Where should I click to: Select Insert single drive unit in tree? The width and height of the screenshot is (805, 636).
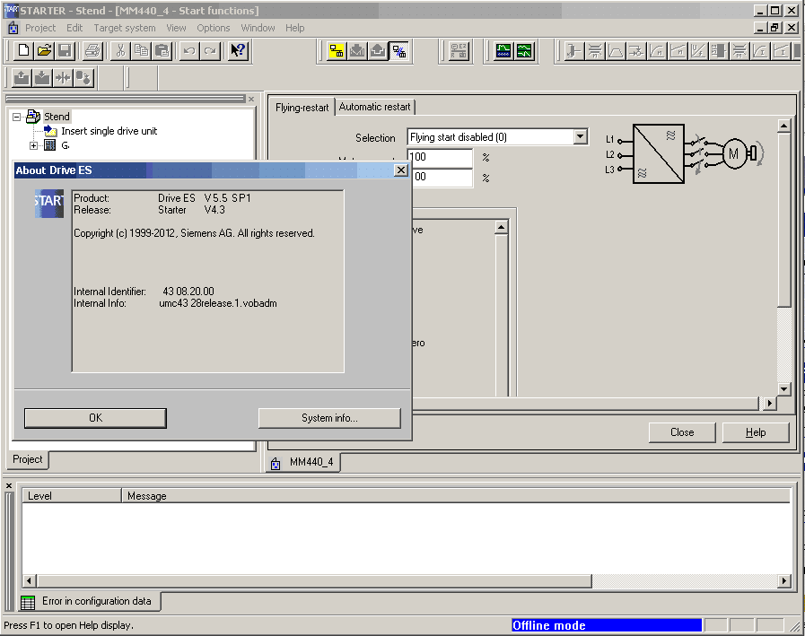pyautogui.click(x=109, y=131)
